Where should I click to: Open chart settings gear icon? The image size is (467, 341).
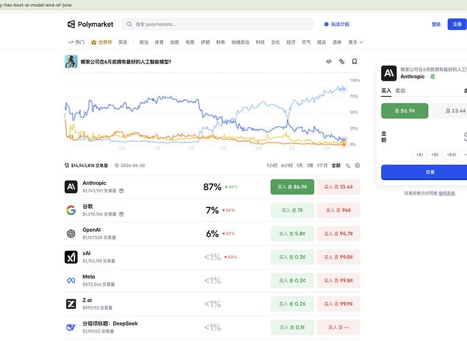[x=357, y=165]
